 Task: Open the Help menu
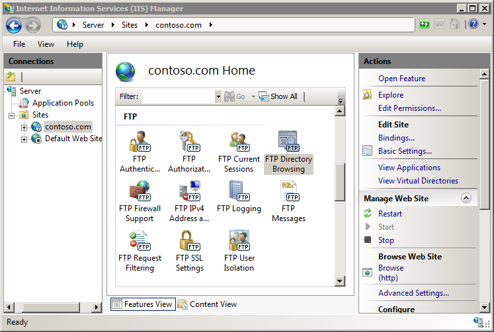coord(75,44)
